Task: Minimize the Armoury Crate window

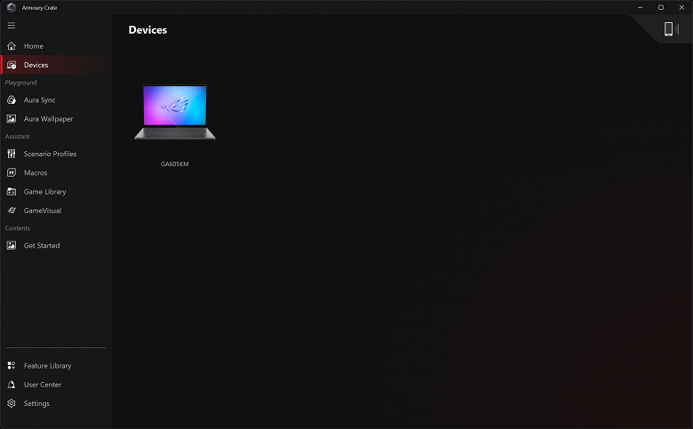Action: [x=640, y=7]
